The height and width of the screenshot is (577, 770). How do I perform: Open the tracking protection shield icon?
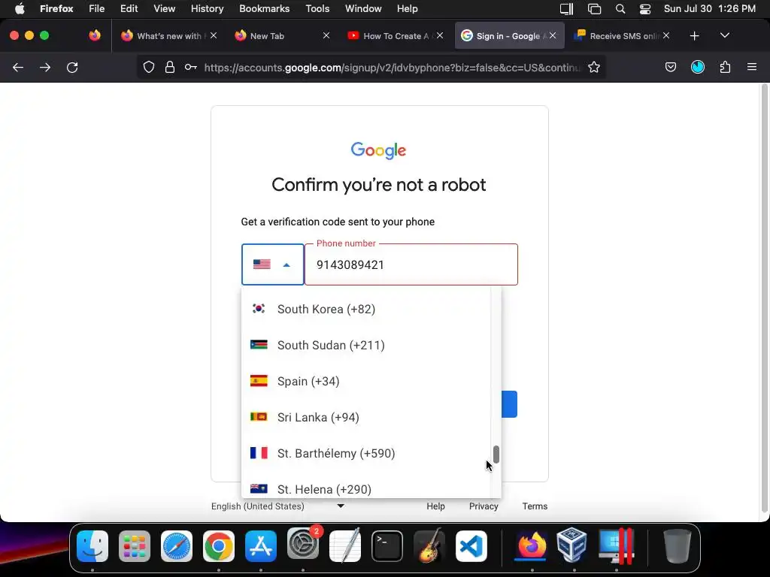(x=149, y=67)
